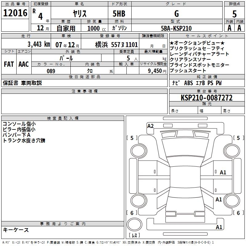Click the chassis number KSP210-0087272

[x=207, y=98]
